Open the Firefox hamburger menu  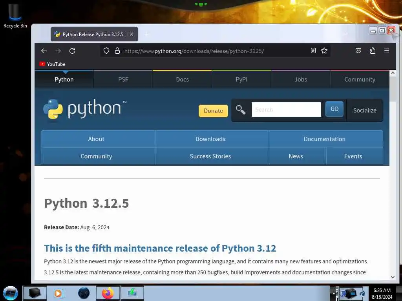point(387,51)
